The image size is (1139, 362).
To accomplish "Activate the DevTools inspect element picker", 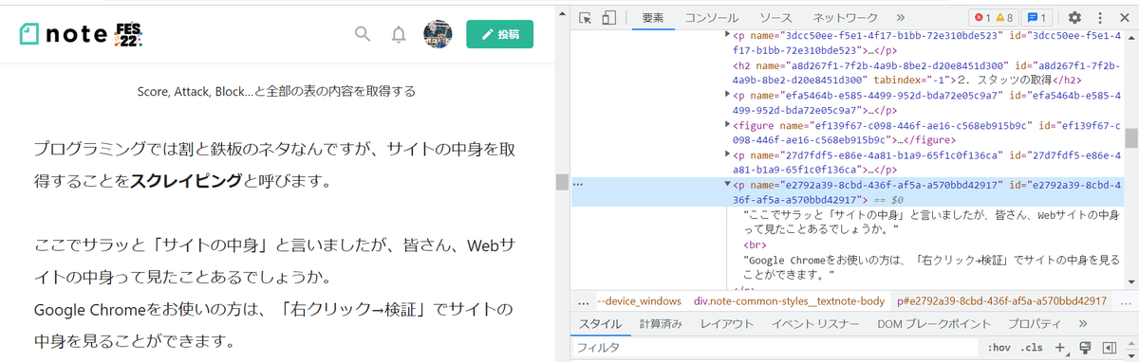I will (x=586, y=17).
